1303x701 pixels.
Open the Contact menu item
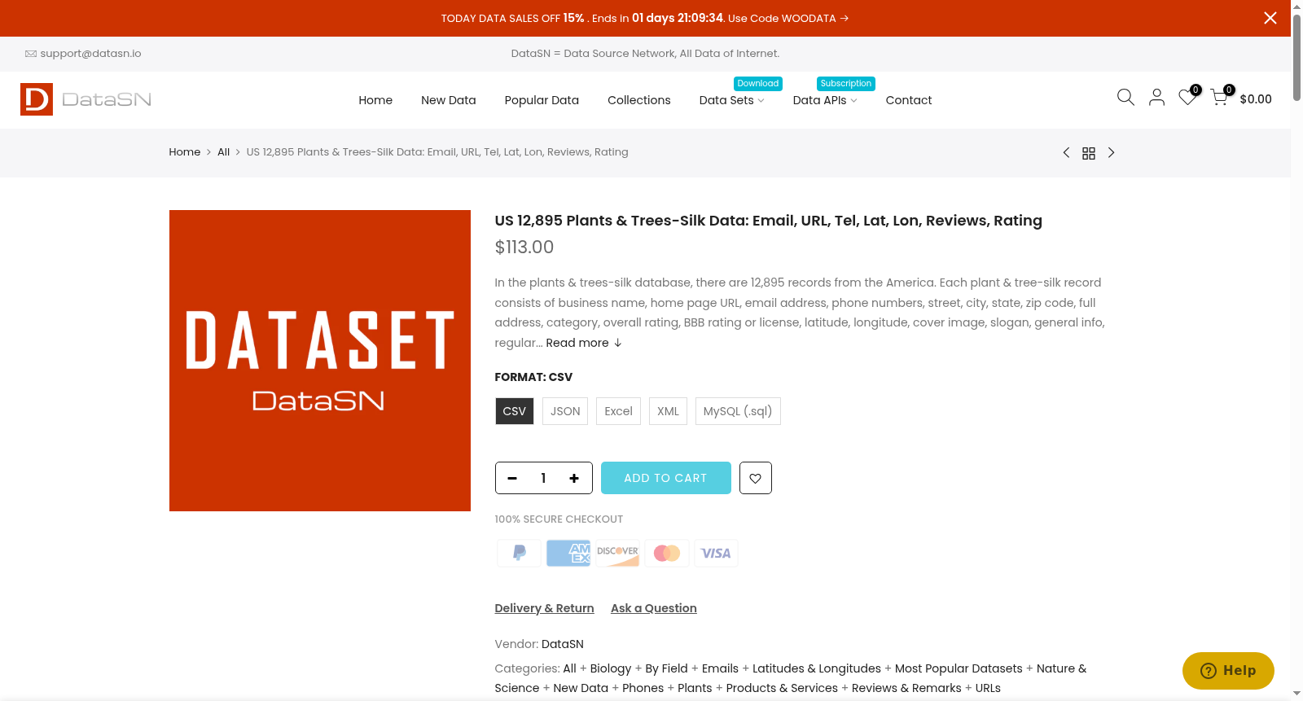click(x=909, y=100)
